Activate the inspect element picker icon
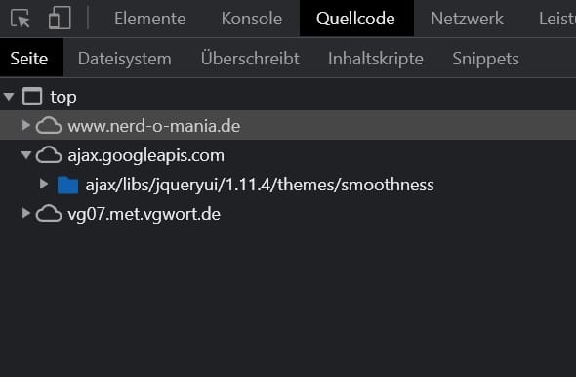 21,18
